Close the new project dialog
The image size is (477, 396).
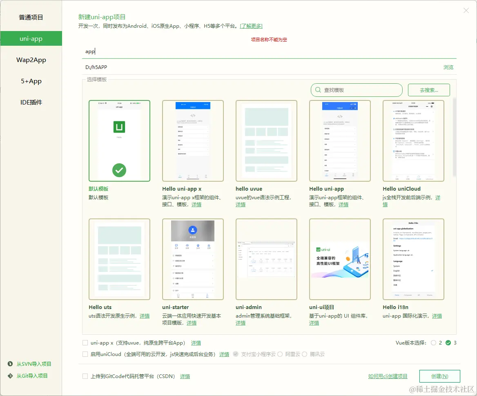[466, 11]
